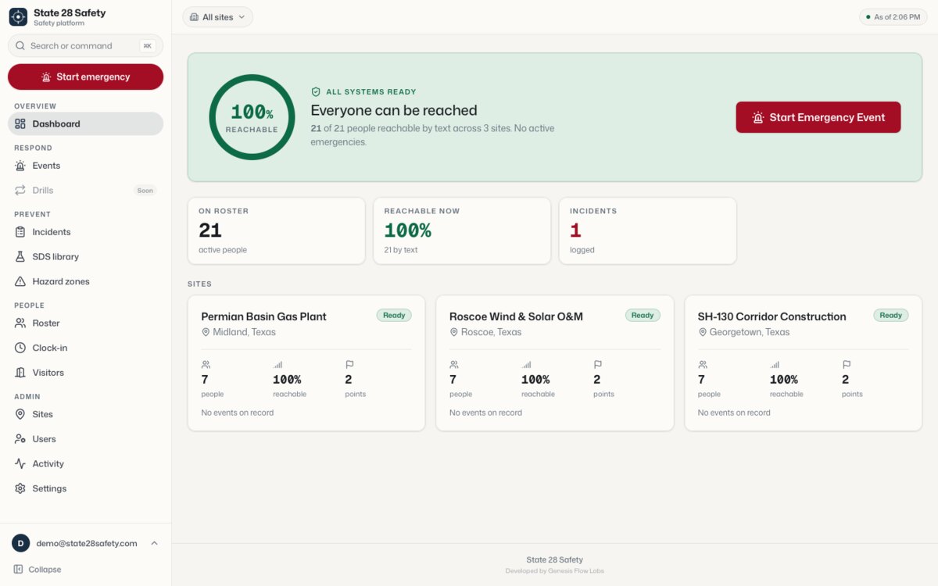Click the '21 by text' label
The width and height of the screenshot is (938, 586).
coord(401,250)
